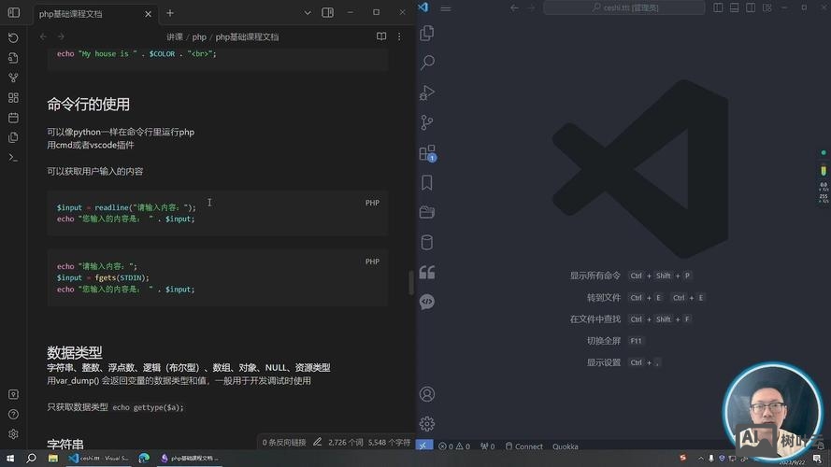
Task: Open VS Code Extensions view
Action: pyautogui.click(x=427, y=153)
